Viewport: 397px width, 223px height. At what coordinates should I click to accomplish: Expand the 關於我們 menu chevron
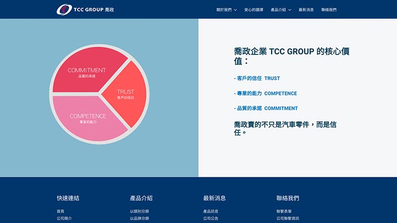click(x=235, y=10)
